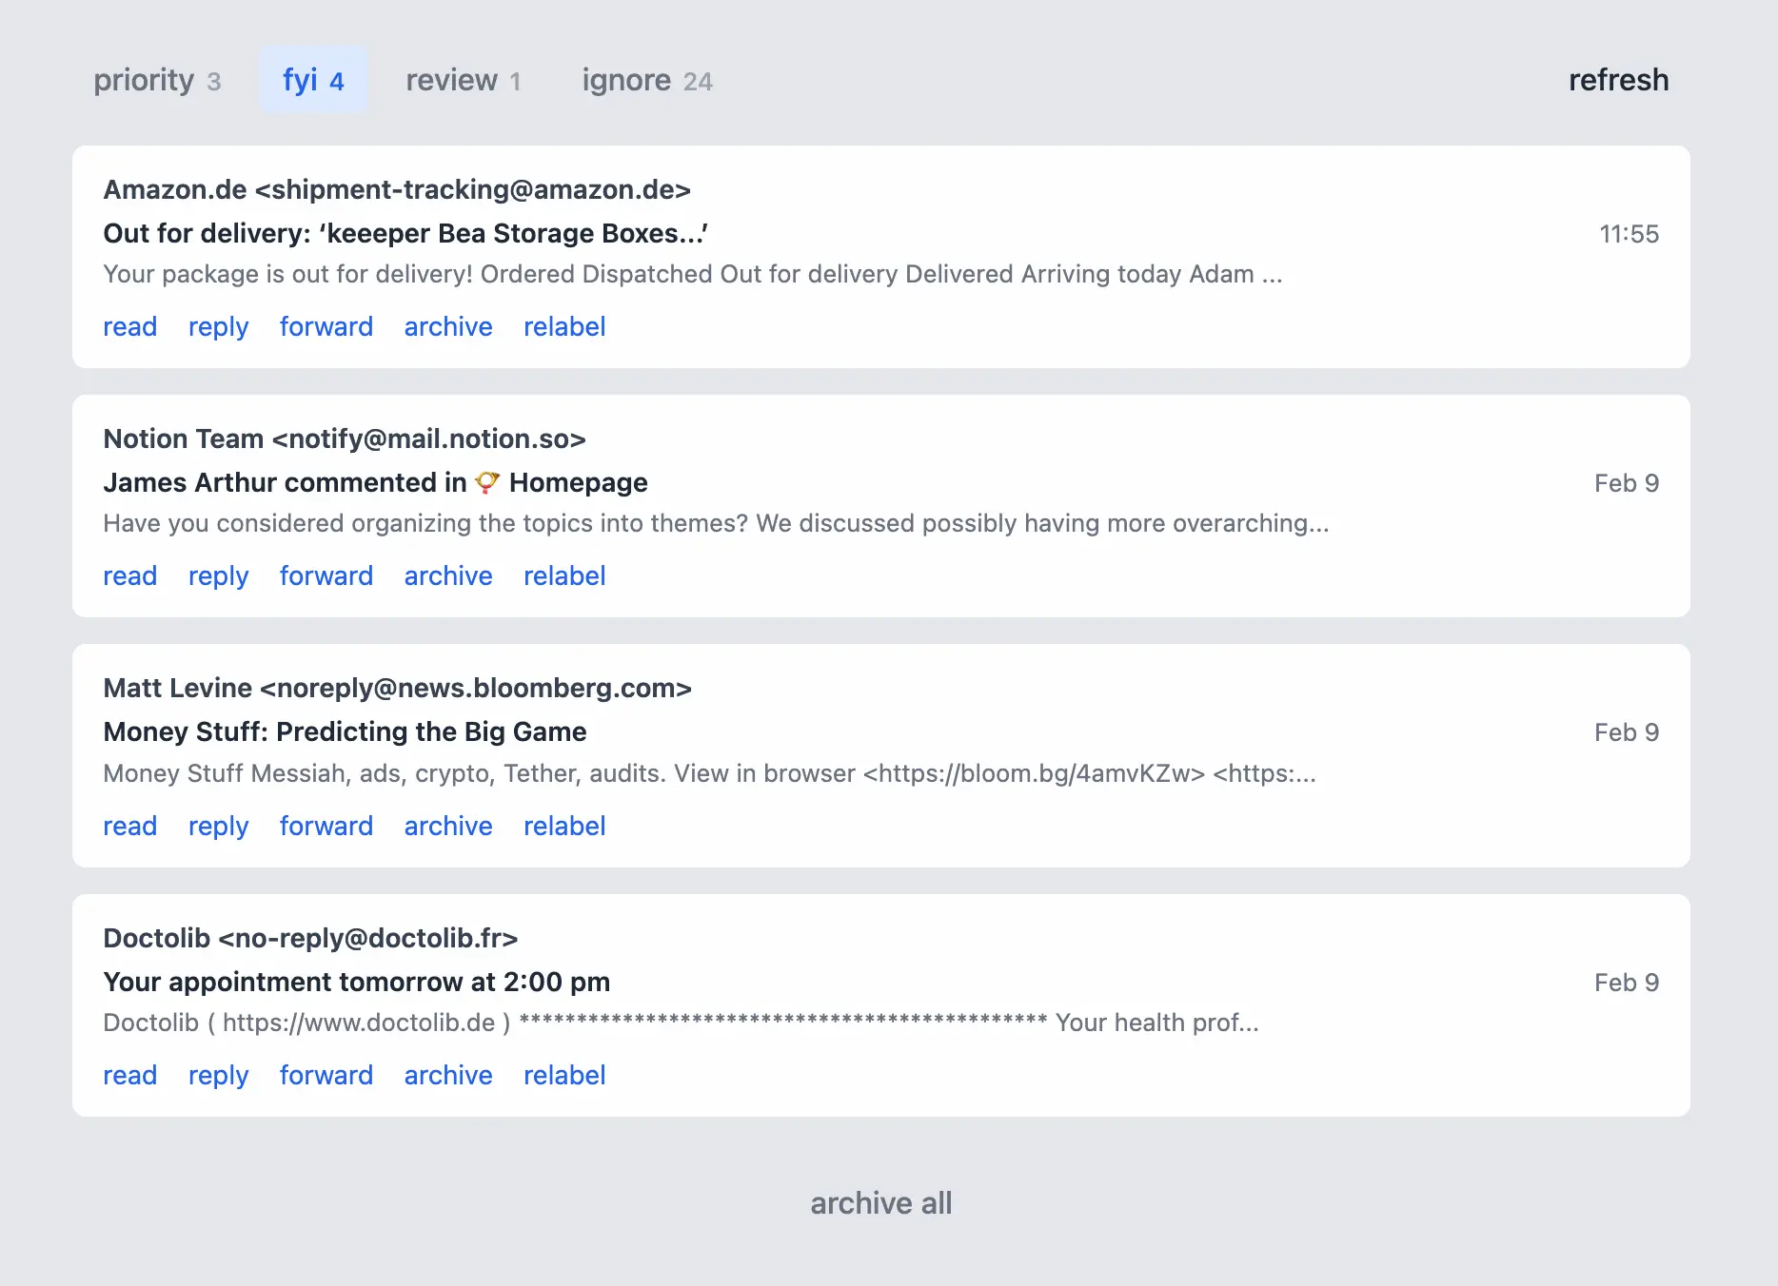Open the ignore tab
The width and height of the screenshot is (1778, 1286).
click(x=627, y=79)
